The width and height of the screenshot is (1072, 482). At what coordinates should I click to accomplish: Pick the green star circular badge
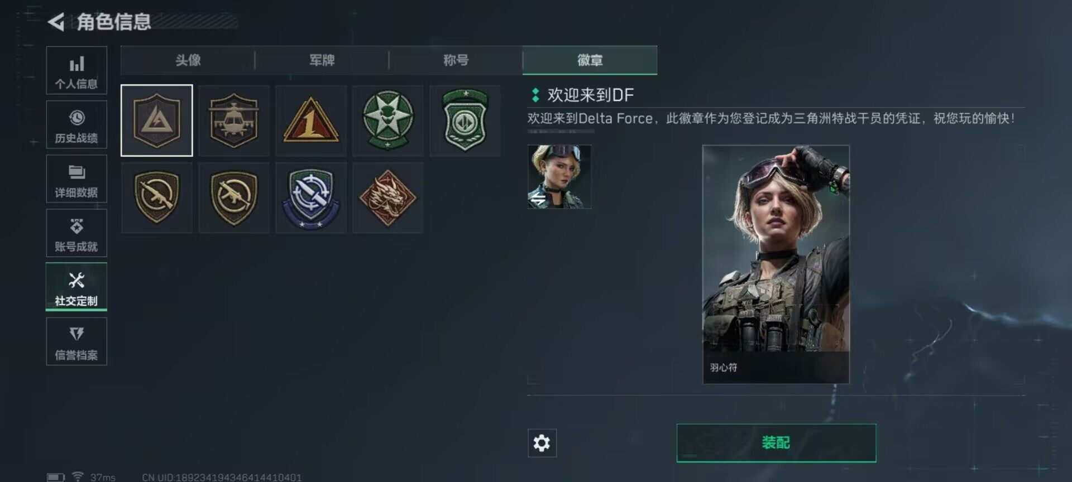(x=388, y=120)
